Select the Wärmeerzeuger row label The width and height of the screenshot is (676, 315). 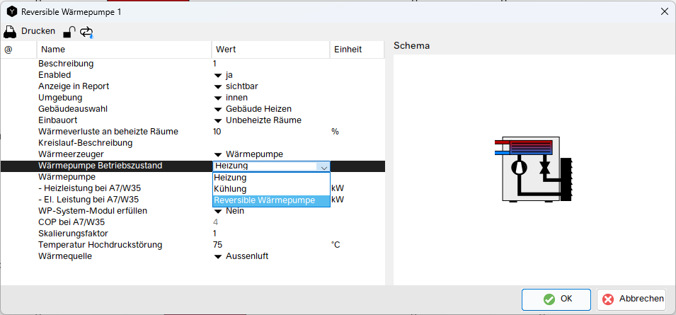point(71,154)
